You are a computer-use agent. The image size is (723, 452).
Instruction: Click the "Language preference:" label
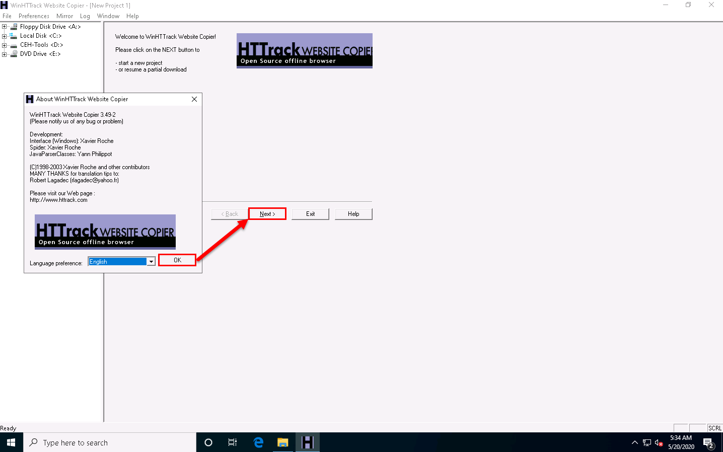pos(56,263)
